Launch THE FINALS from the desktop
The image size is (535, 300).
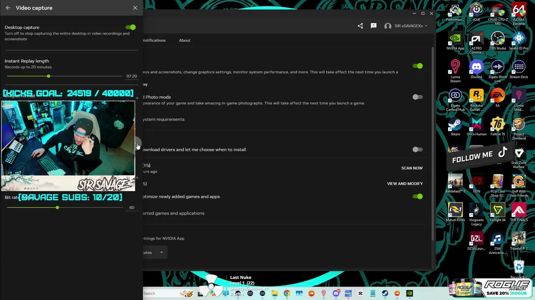coord(519,212)
